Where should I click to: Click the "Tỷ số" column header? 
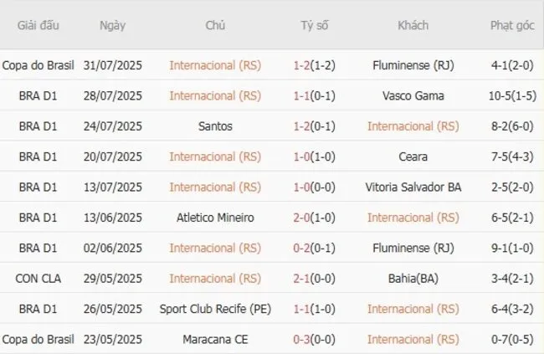point(315,25)
